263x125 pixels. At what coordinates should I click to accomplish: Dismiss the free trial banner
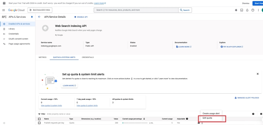(x=246, y=3)
